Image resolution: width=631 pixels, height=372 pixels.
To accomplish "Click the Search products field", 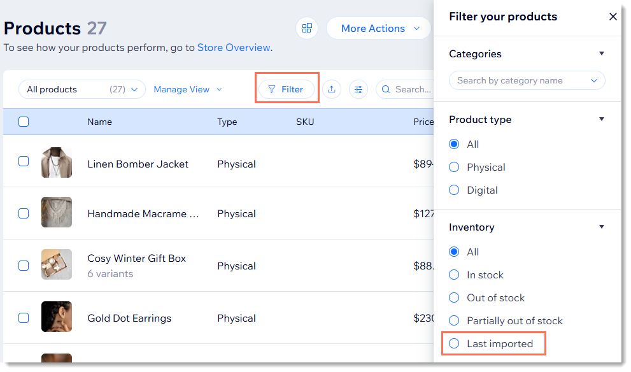I will click(406, 89).
